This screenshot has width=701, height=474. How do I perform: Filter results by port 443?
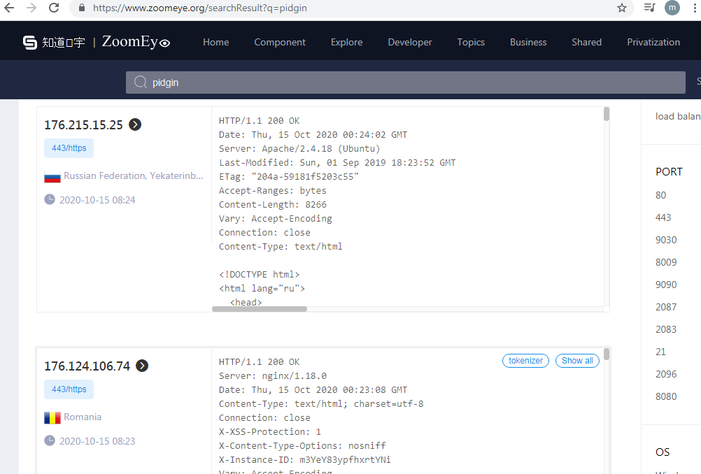663,217
